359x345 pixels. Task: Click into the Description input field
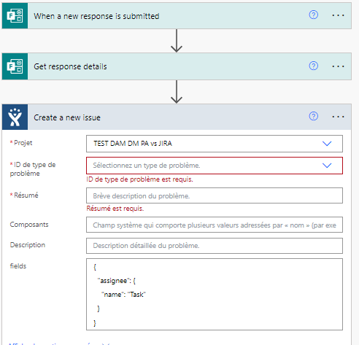(x=215, y=246)
